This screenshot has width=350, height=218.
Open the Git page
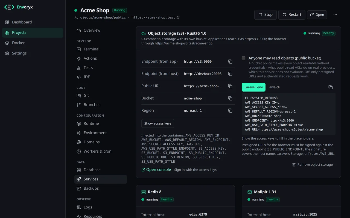pyautogui.click(x=101, y=95)
